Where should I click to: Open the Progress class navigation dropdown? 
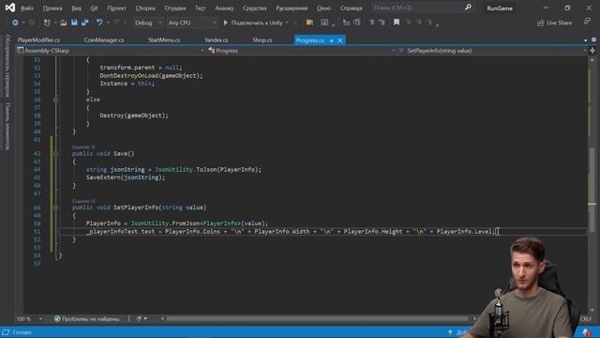[302, 51]
